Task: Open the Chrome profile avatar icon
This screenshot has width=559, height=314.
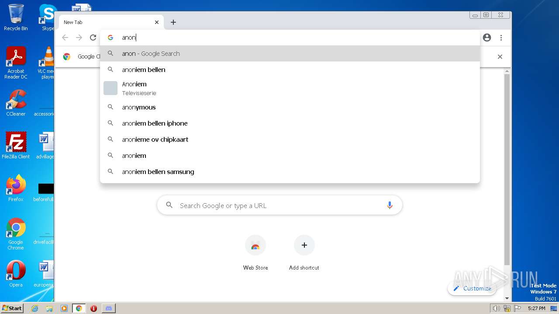Action: tap(487, 38)
